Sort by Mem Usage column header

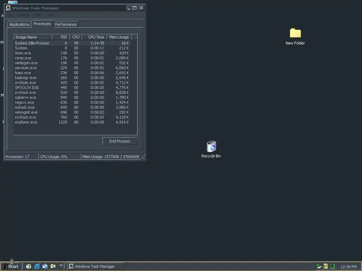point(119,37)
